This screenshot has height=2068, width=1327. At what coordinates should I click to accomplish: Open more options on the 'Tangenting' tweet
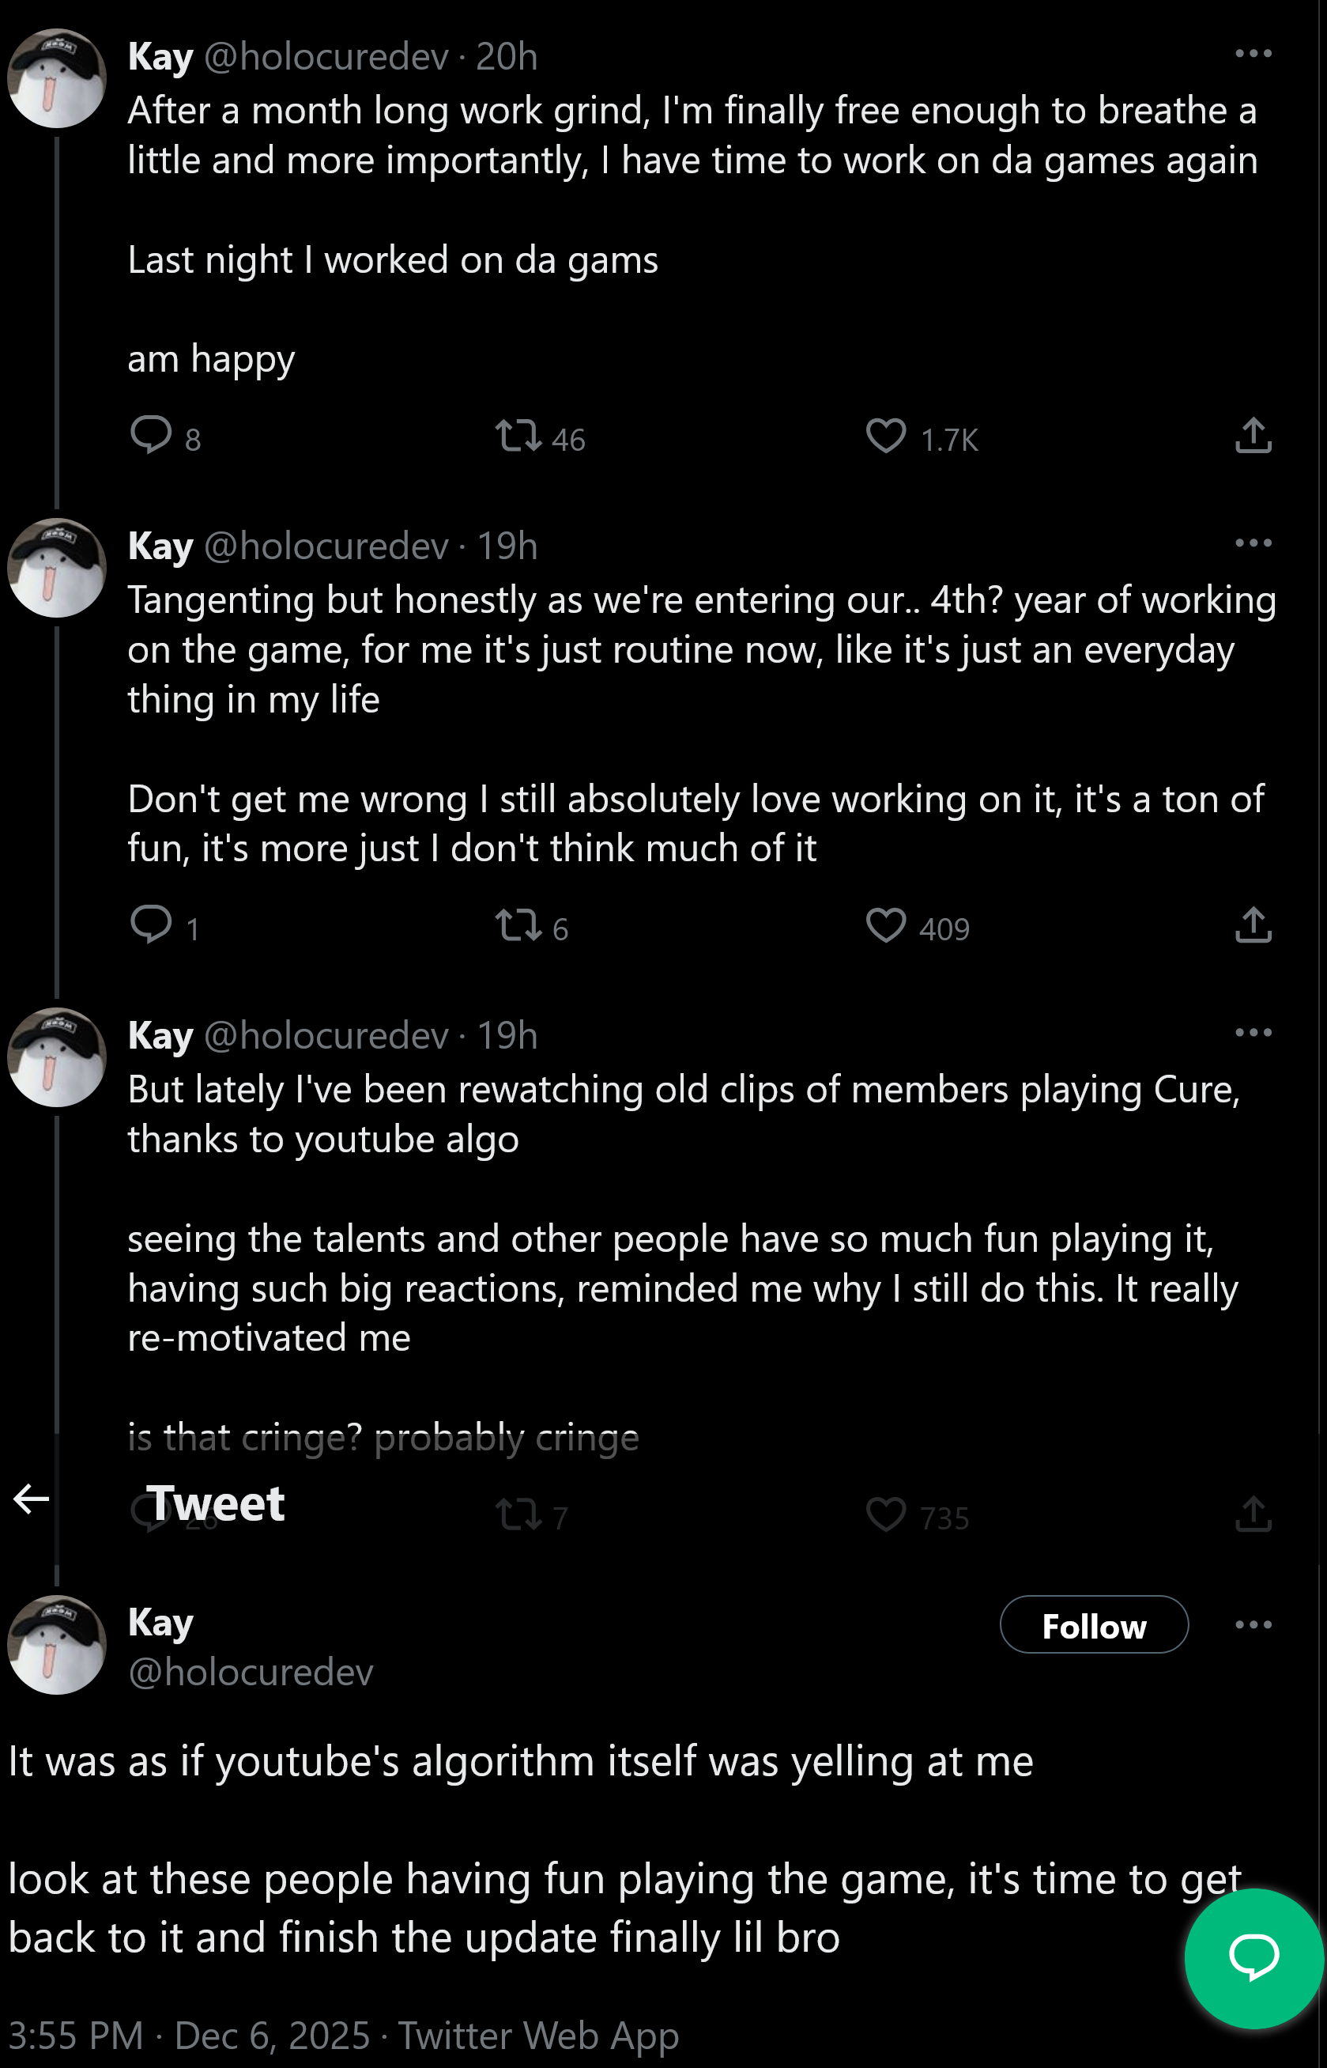pyautogui.click(x=1253, y=544)
